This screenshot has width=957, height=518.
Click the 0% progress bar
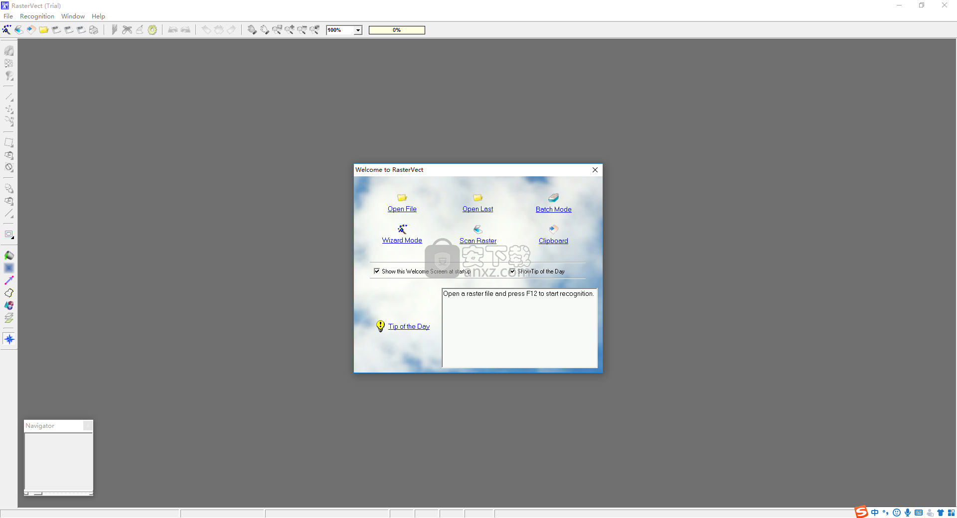click(397, 30)
